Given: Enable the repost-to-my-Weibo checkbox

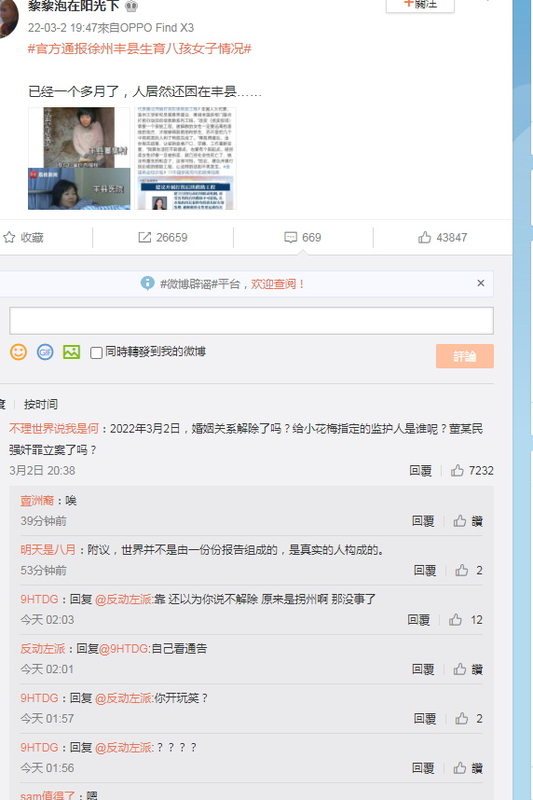Looking at the screenshot, I should tap(96, 352).
